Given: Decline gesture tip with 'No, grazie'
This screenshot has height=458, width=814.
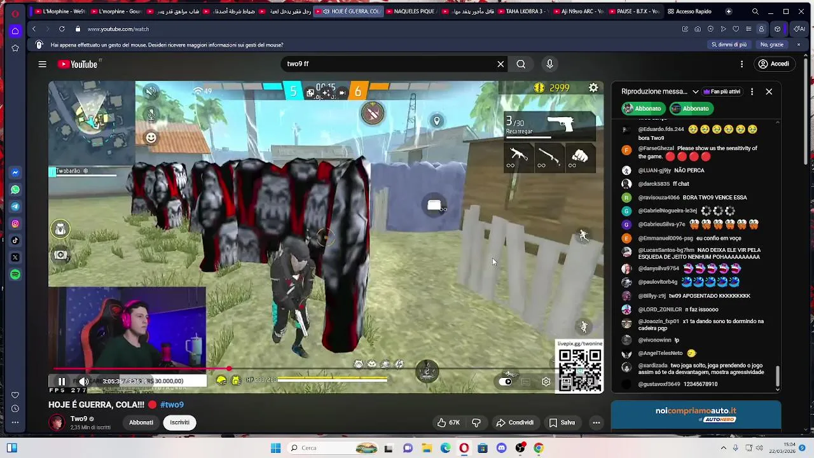Looking at the screenshot, I should pos(772,45).
